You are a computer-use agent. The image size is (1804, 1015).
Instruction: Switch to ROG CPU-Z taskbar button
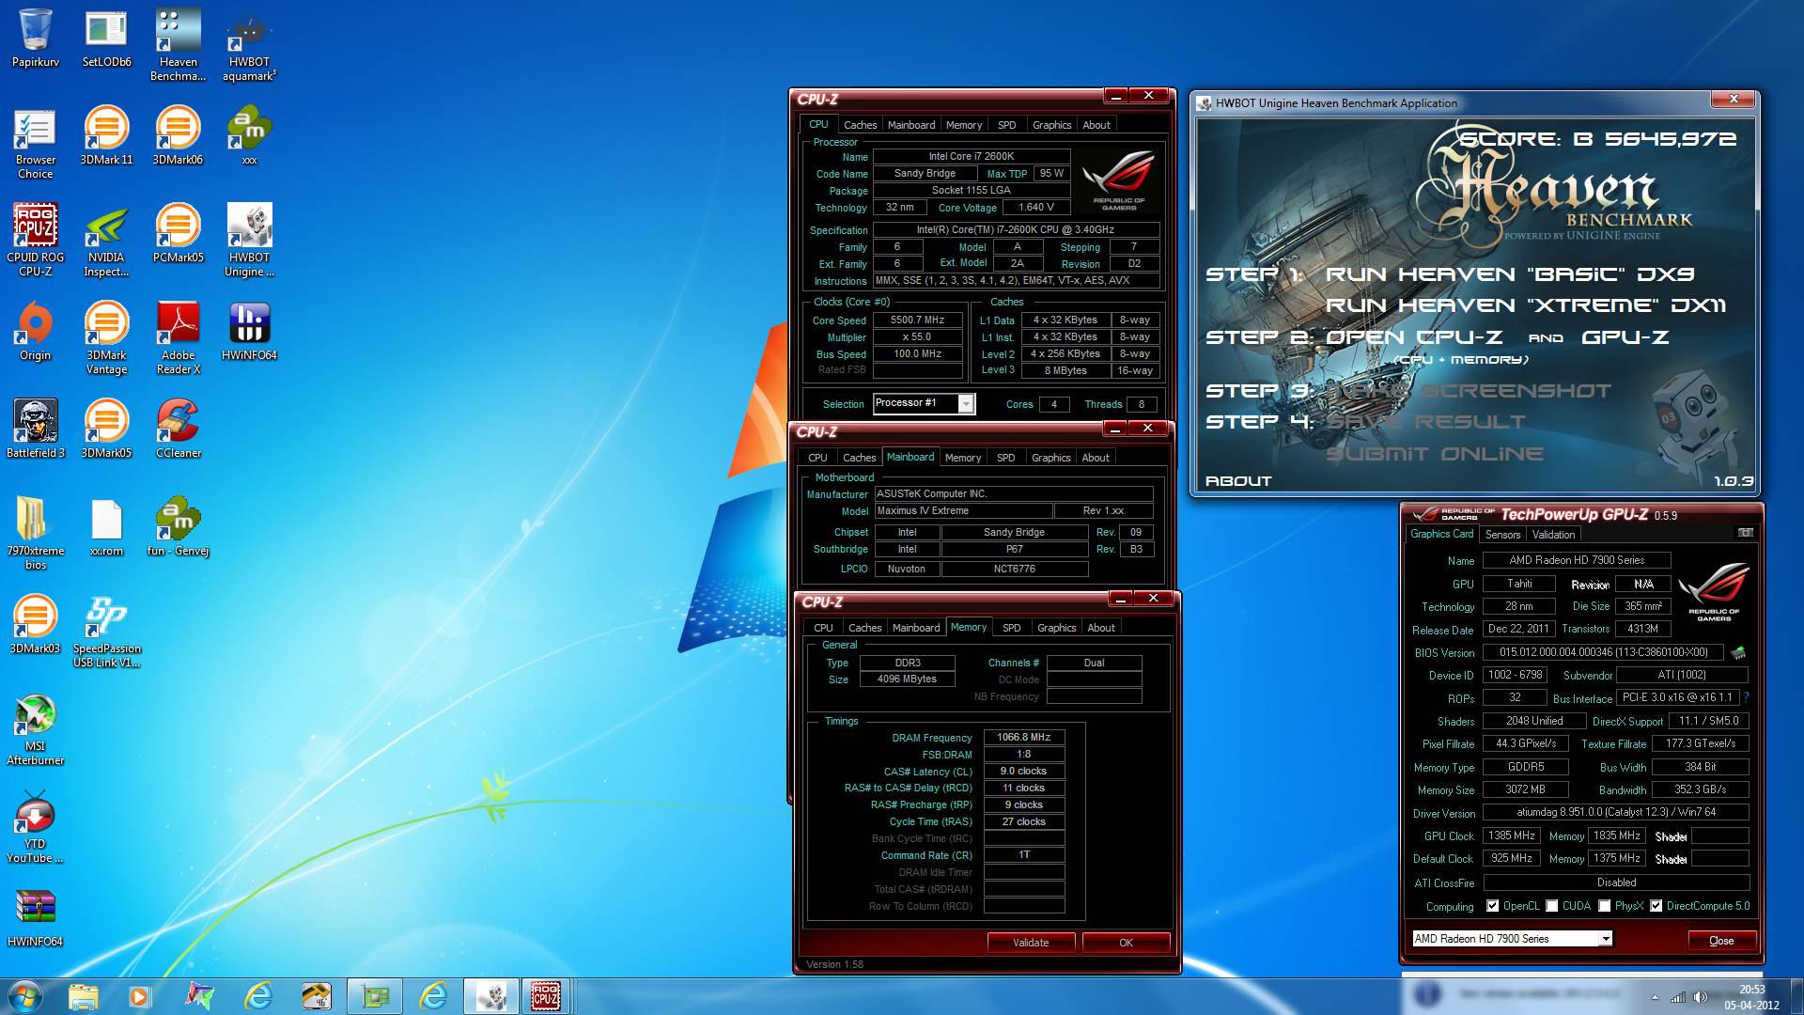tap(546, 995)
